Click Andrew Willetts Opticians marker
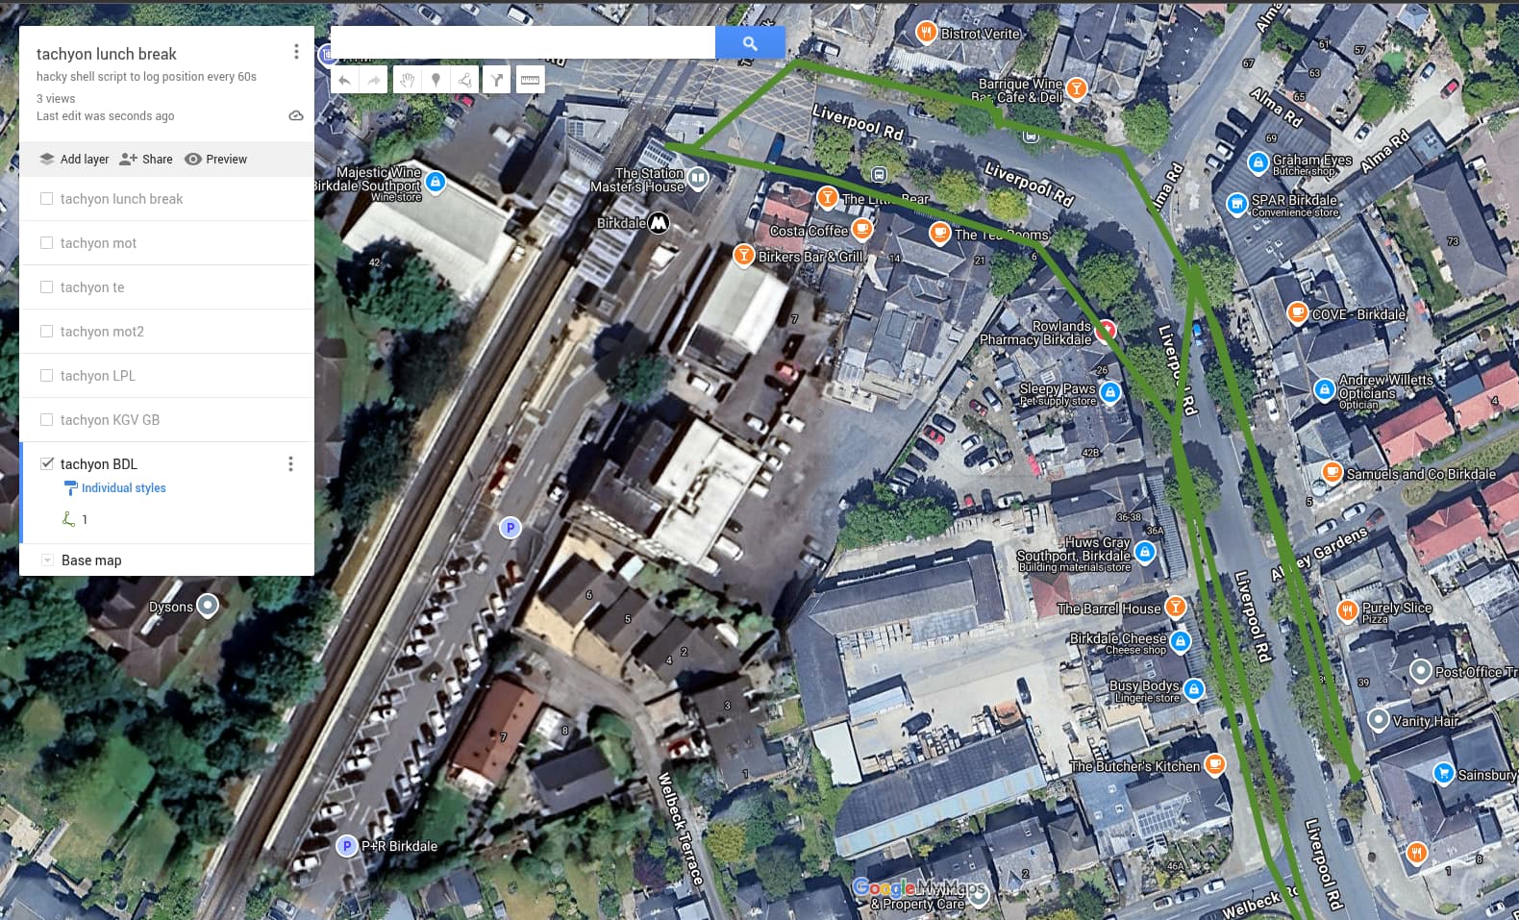1519x920 pixels. [x=1324, y=389]
